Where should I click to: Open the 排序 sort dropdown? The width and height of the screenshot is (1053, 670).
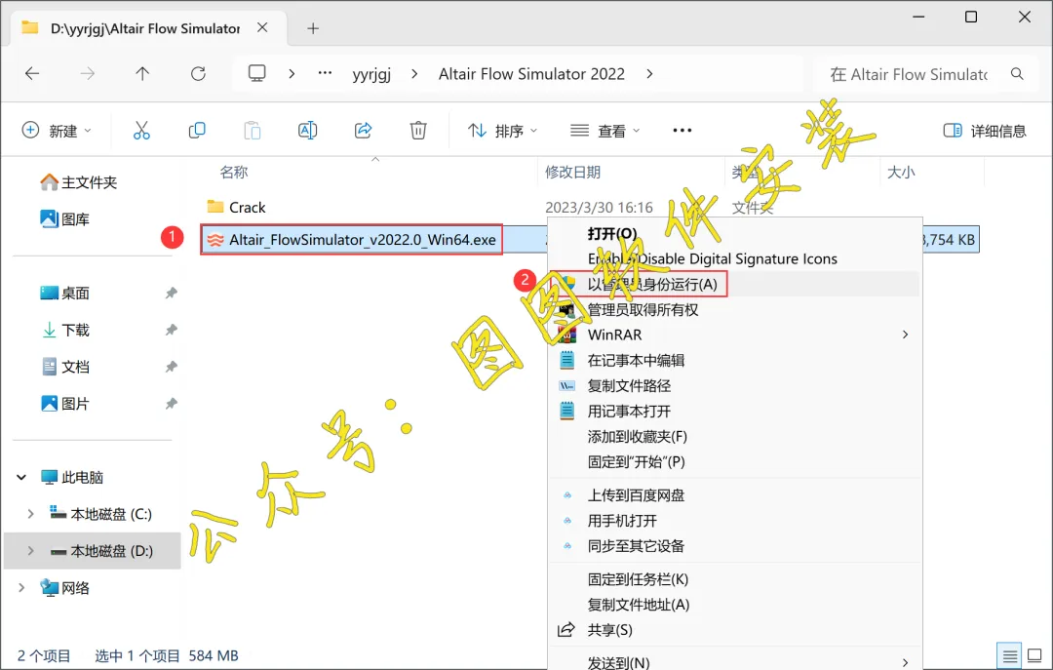(502, 131)
